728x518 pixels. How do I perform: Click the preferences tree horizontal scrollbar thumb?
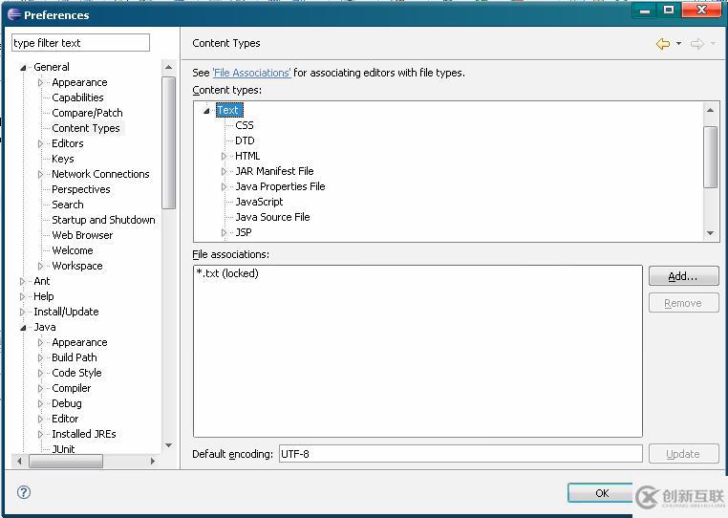pos(66,461)
